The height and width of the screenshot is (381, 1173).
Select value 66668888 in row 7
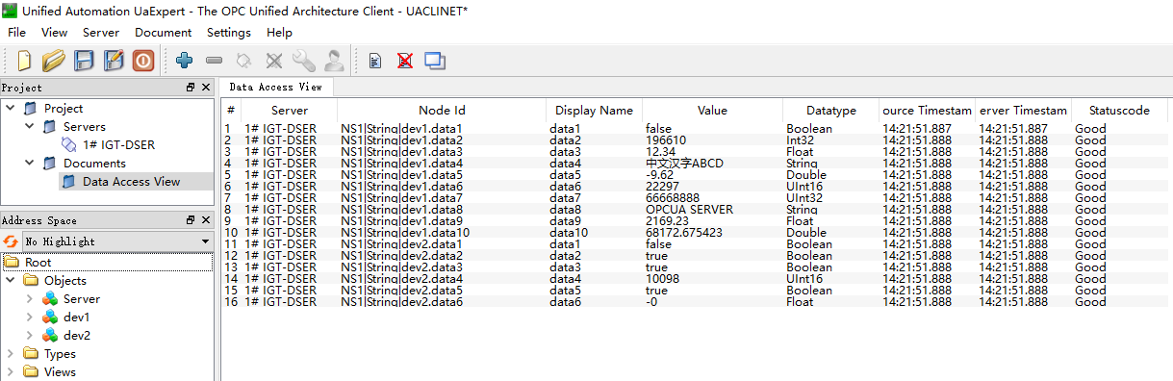click(673, 198)
